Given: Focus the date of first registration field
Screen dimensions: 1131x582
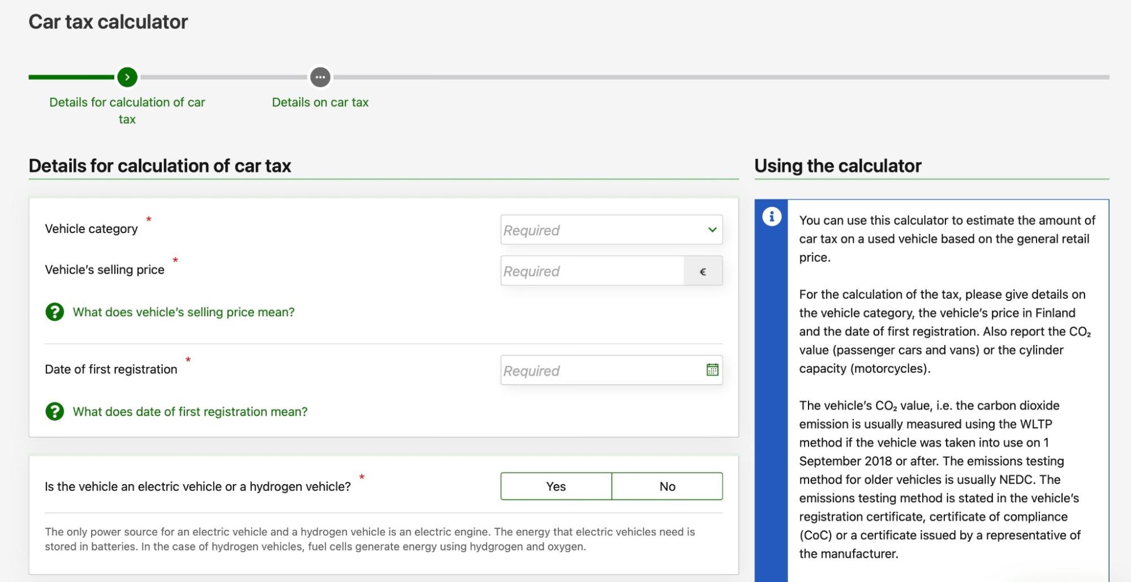Looking at the screenshot, I should (x=600, y=370).
